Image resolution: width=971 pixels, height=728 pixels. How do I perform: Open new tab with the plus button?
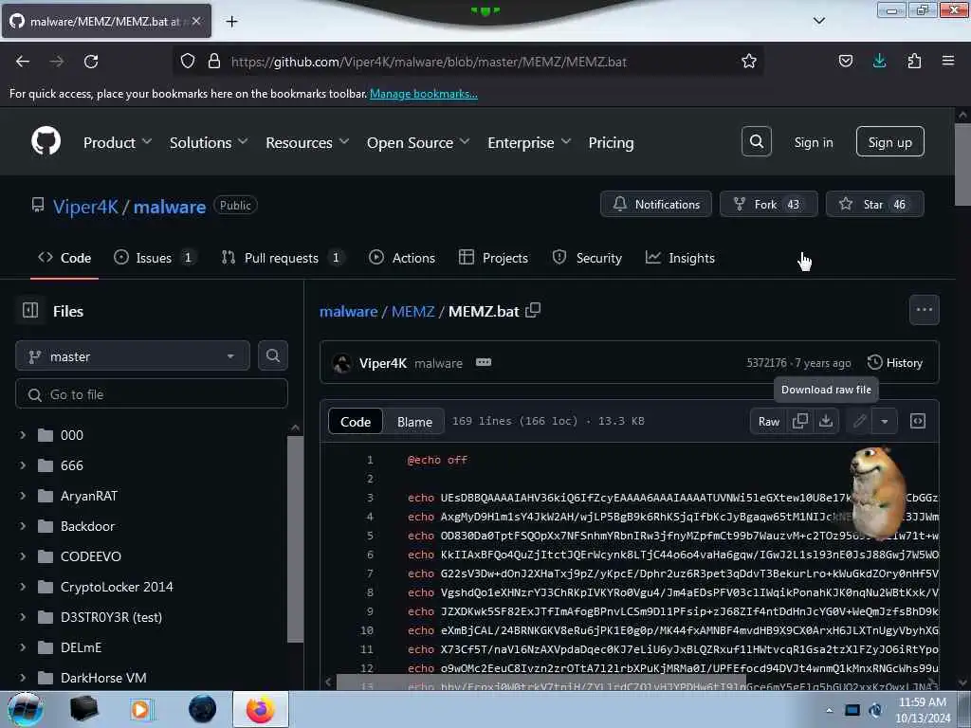[x=231, y=22]
